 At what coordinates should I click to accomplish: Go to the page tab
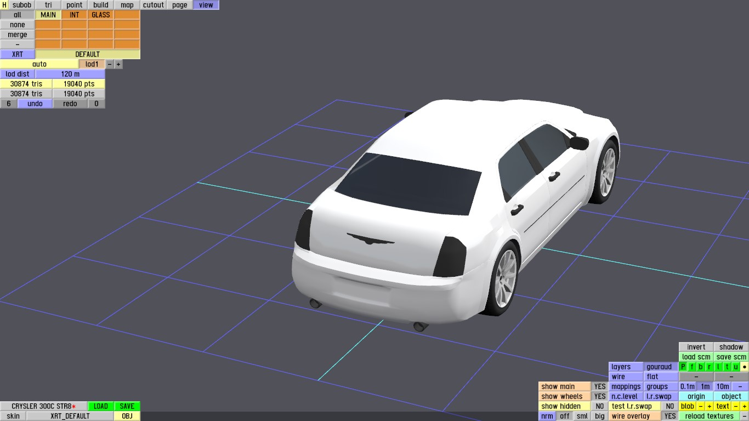180,5
